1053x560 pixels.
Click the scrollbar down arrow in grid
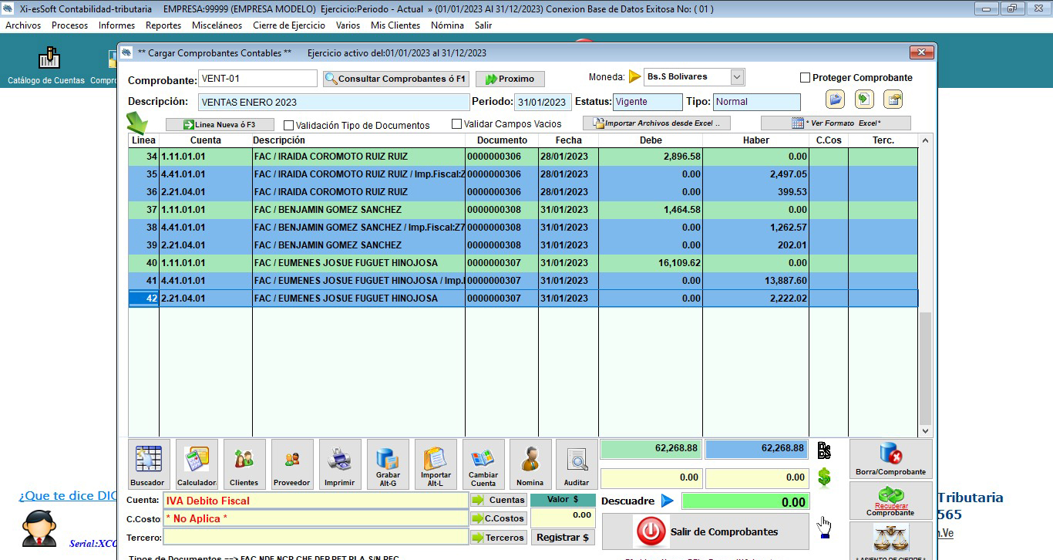click(x=925, y=432)
